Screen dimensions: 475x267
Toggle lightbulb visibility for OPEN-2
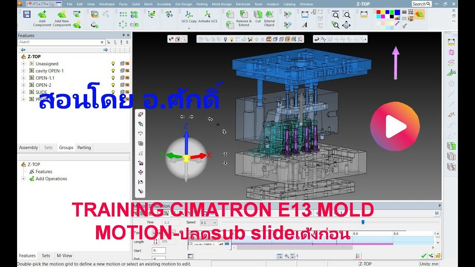(113, 85)
